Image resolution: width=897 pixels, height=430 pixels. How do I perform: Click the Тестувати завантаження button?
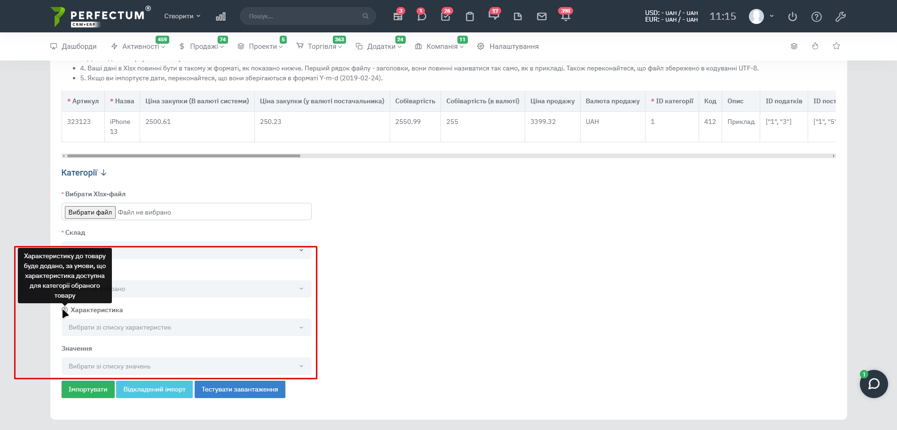[239, 389]
